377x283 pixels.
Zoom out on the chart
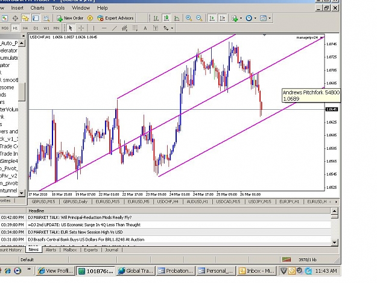click(199, 18)
